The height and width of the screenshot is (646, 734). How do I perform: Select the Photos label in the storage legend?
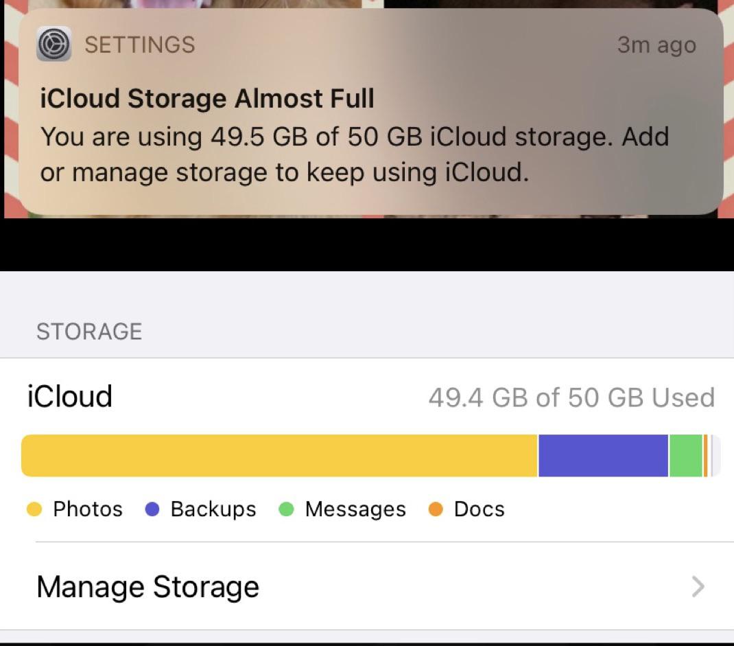tap(88, 509)
